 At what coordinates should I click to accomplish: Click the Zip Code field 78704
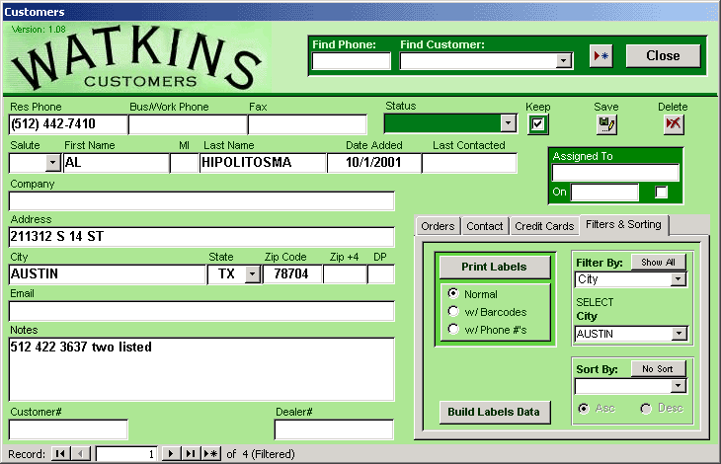pos(292,274)
